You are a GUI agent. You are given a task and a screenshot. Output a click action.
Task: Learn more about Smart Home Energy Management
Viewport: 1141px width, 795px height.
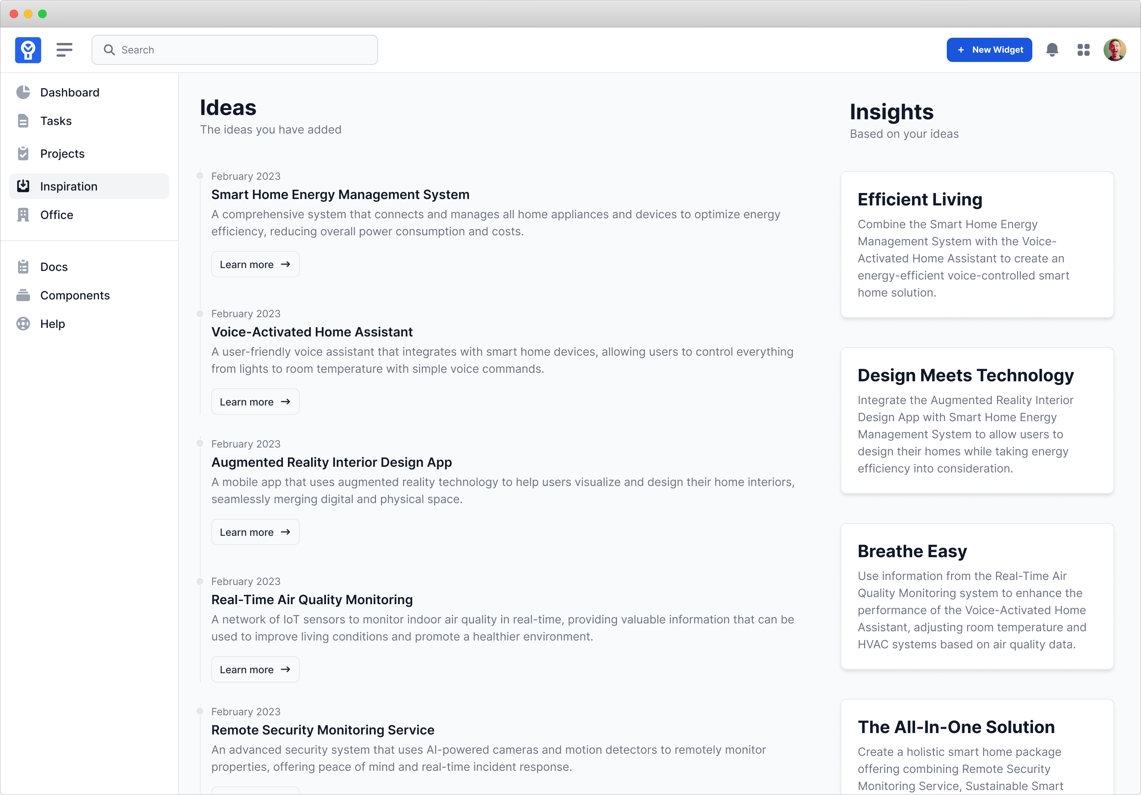255,265
